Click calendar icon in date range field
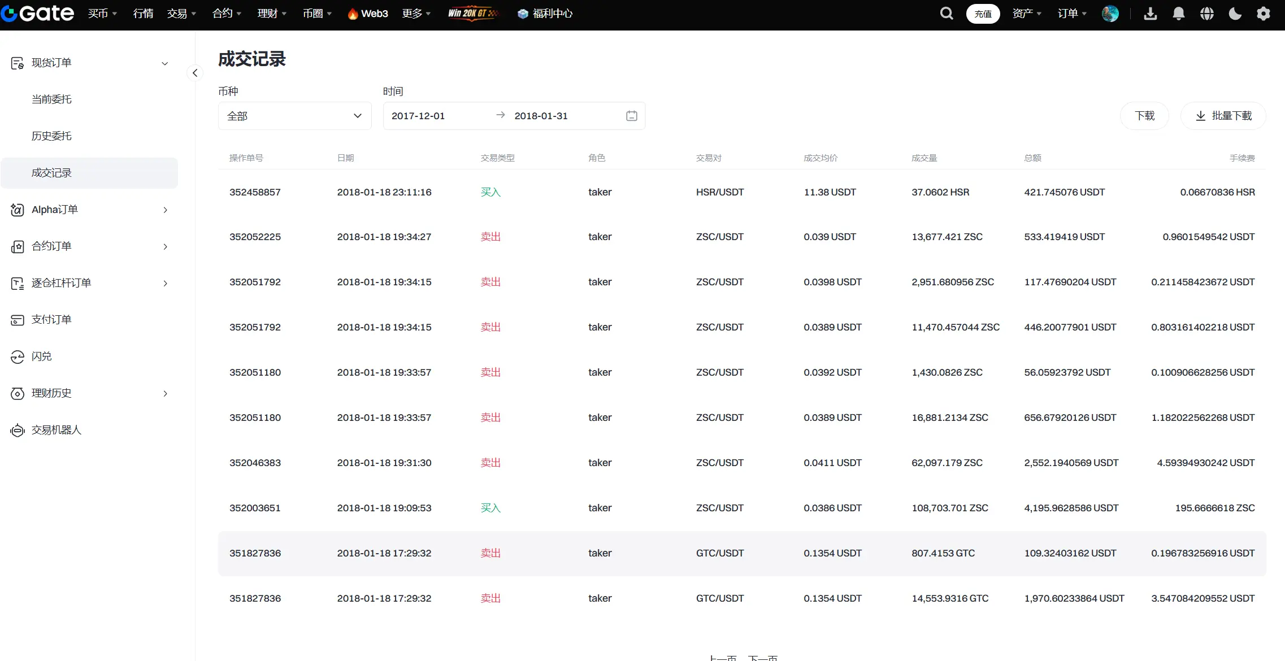The width and height of the screenshot is (1285, 661). pyautogui.click(x=631, y=116)
